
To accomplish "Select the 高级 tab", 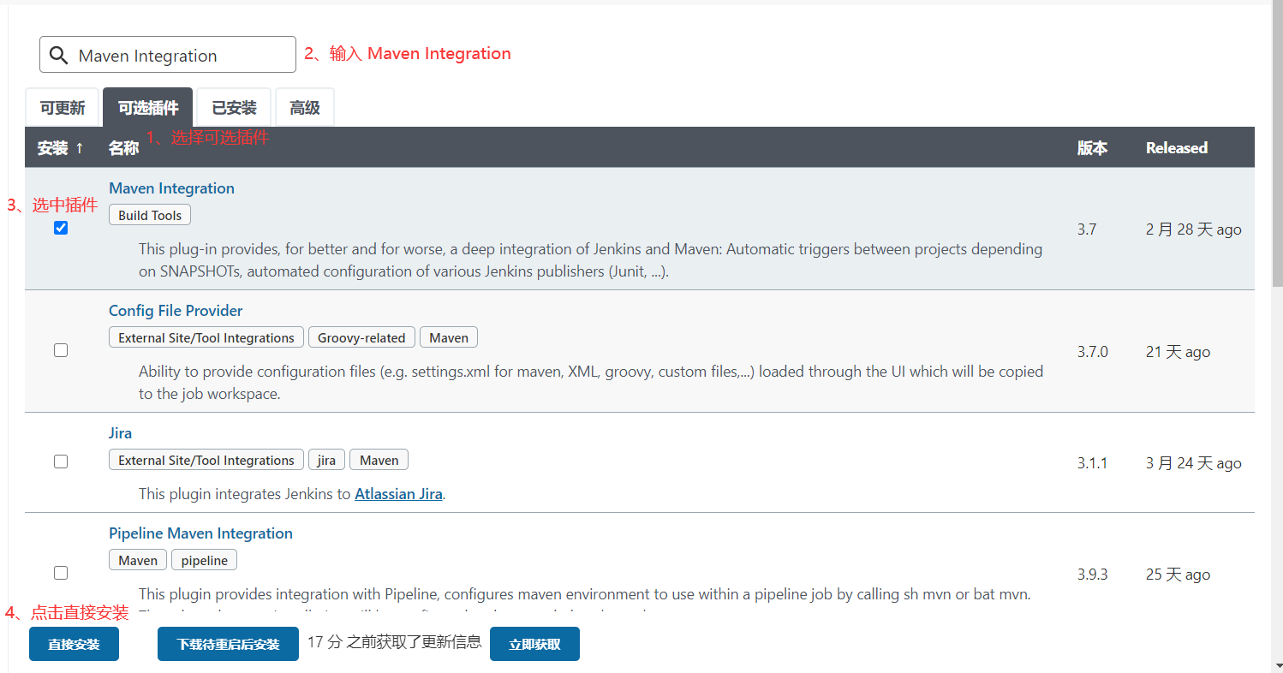I will coord(304,106).
